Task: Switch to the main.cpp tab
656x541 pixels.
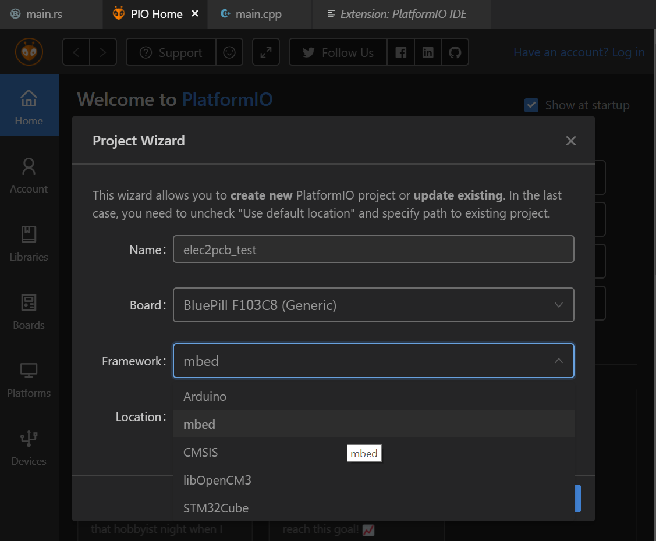Action: tap(258, 14)
